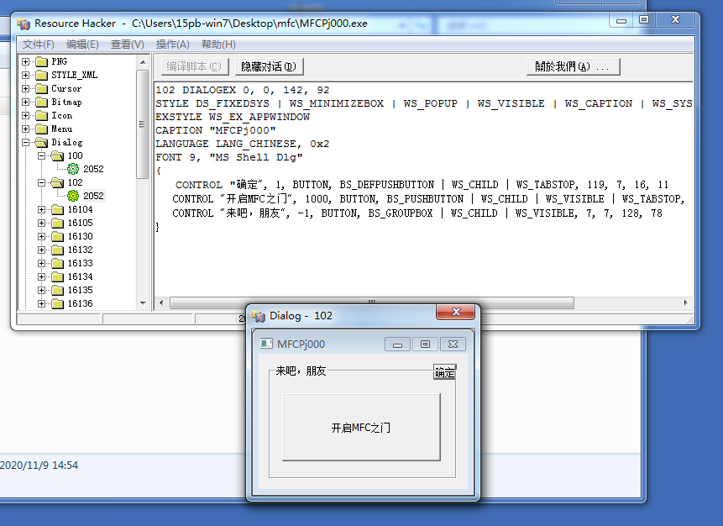Click the Cursor folder icon
The image size is (723, 526).
click(x=41, y=88)
